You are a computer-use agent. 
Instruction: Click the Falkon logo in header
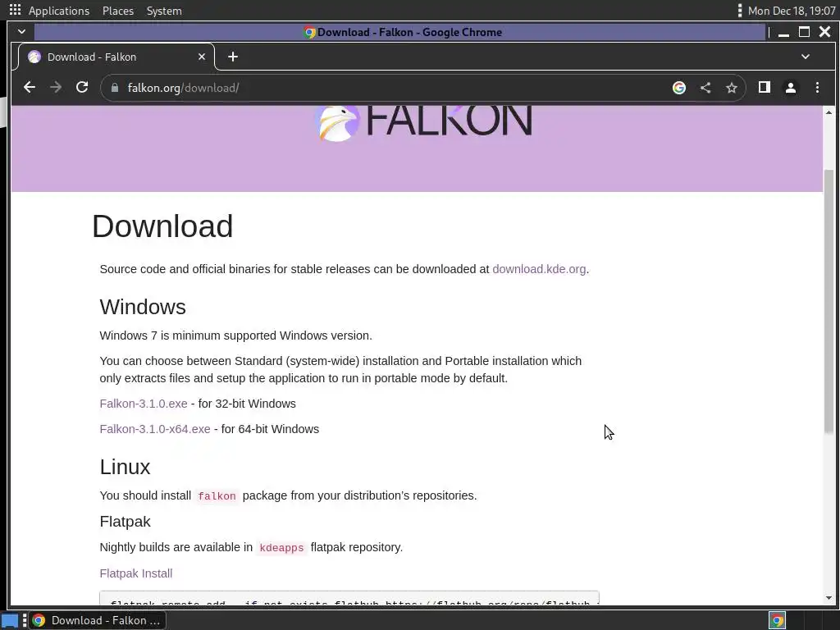point(423,123)
